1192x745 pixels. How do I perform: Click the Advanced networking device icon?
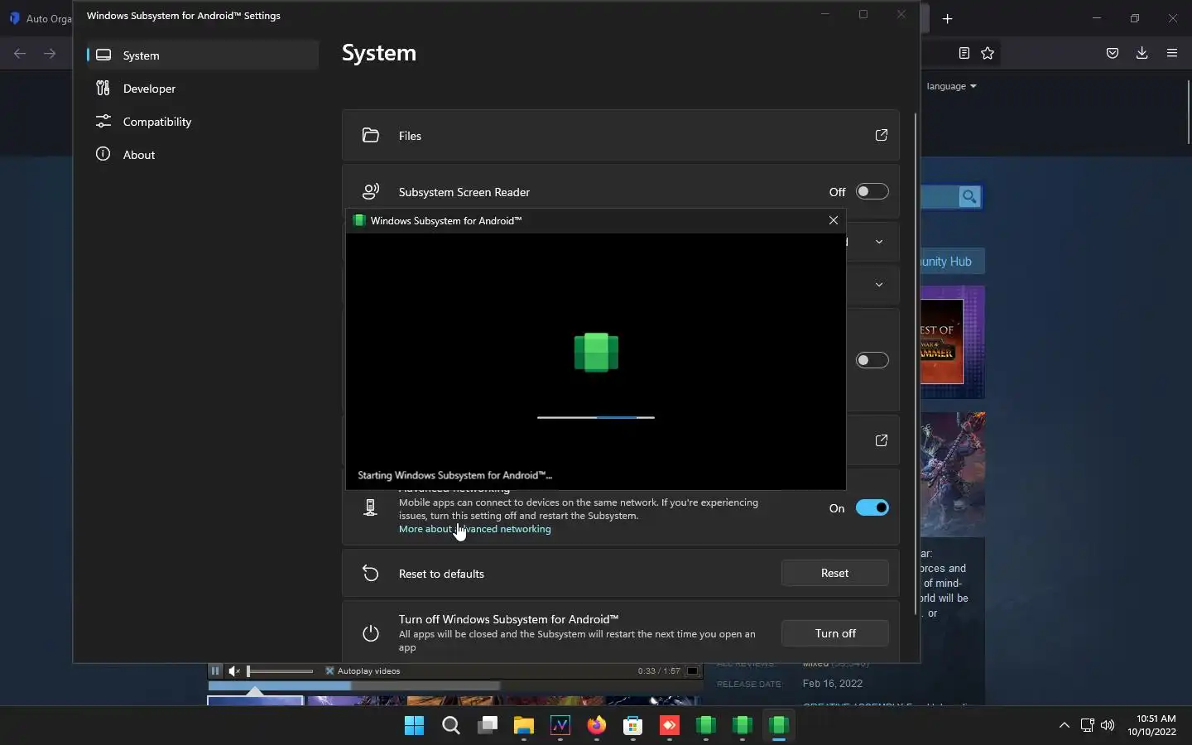tap(371, 507)
